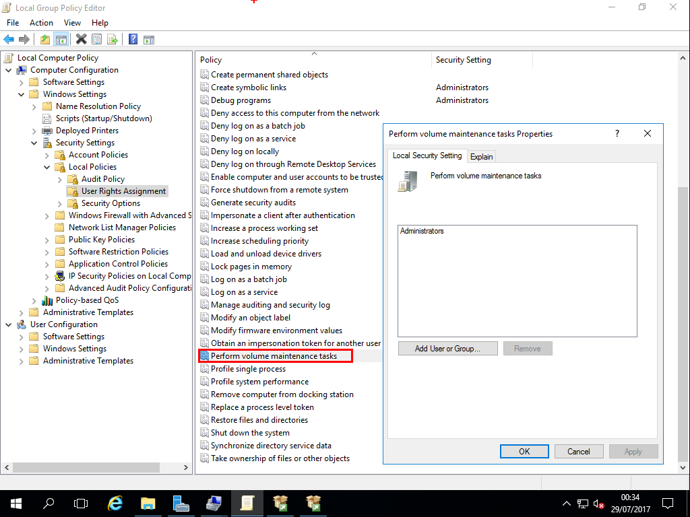Open Properties from the toolbar icon

pos(97,39)
